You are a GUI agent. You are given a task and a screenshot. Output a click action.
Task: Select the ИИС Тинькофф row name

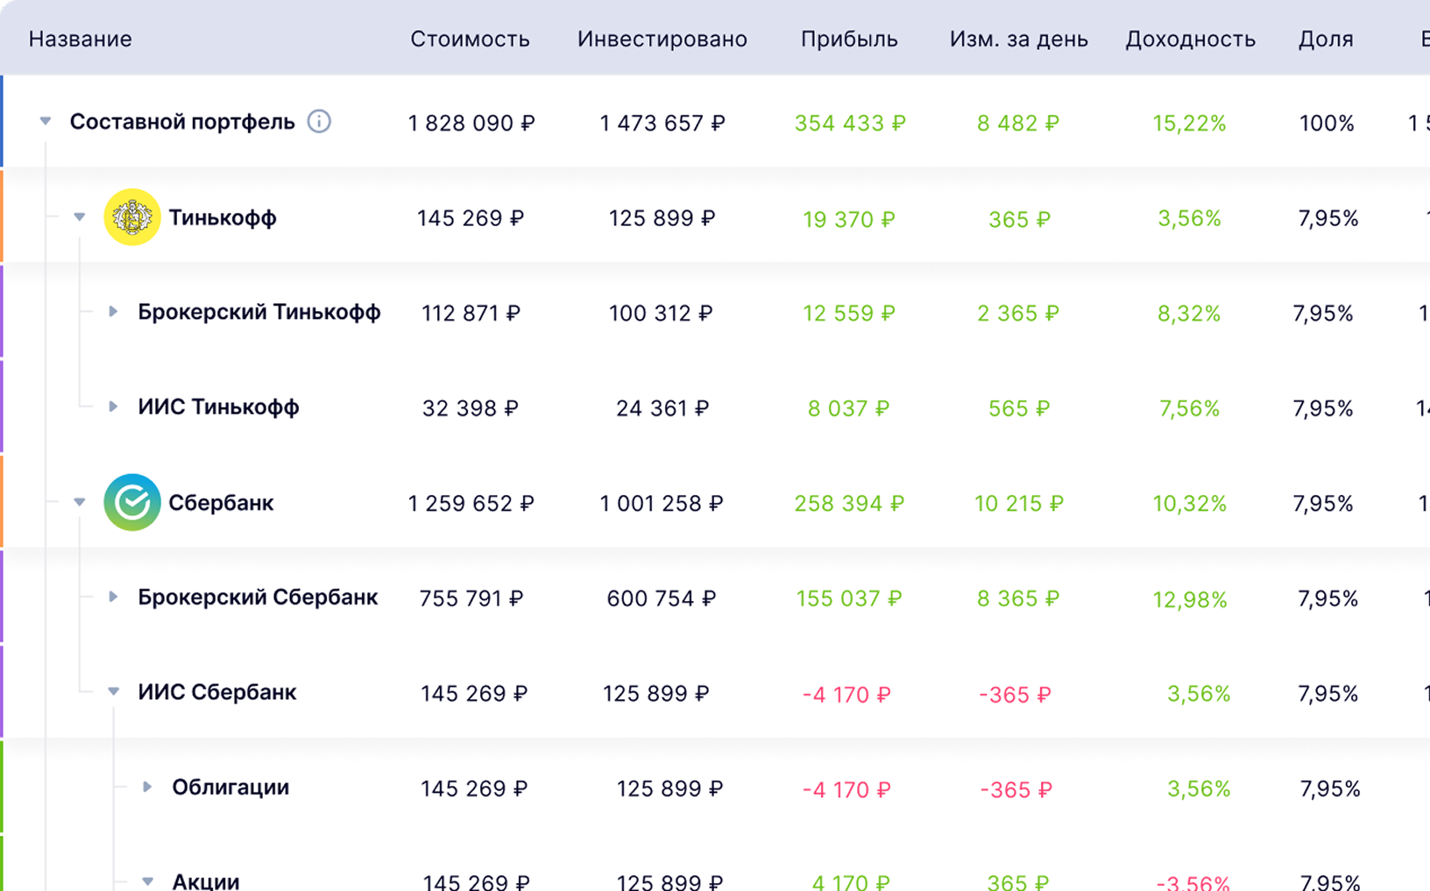coord(218,407)
